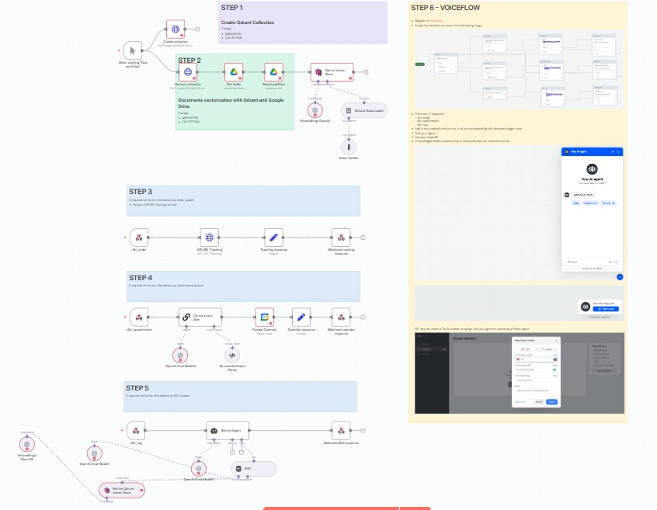The image size is (657, 510).
Task: Open the Create collection HTTP node
Action: pyautogui.click(x=176, y=29)
